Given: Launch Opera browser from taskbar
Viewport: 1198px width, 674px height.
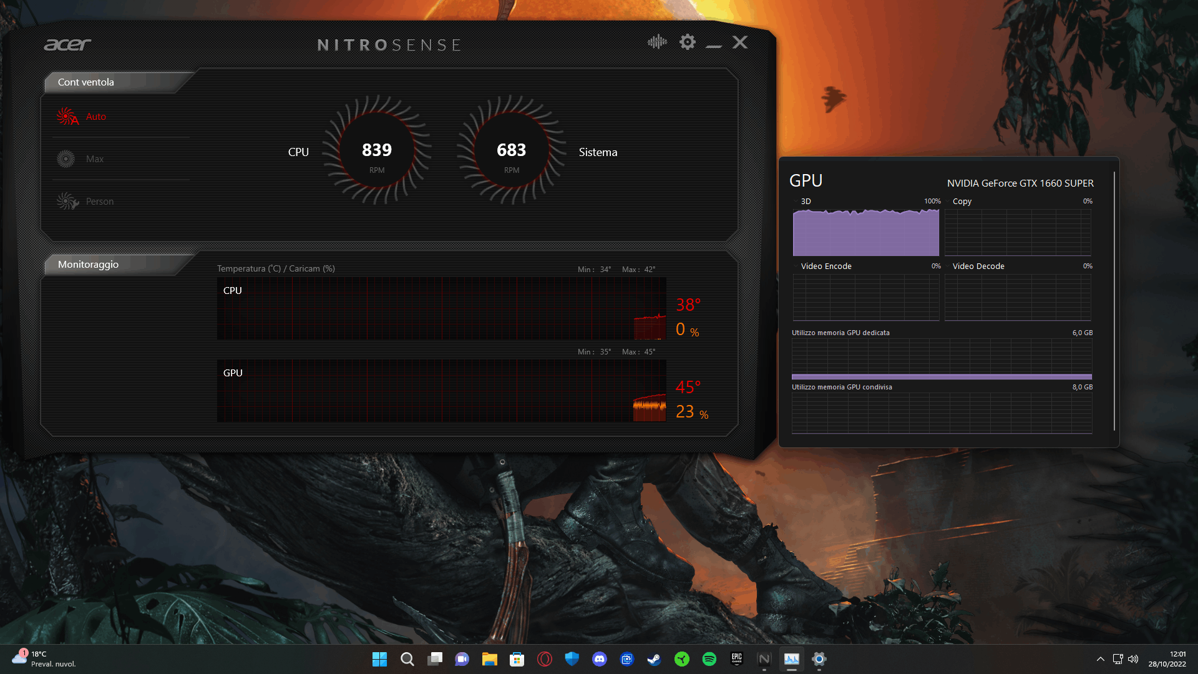Looking at the screenshot, I should coord(545,659).
